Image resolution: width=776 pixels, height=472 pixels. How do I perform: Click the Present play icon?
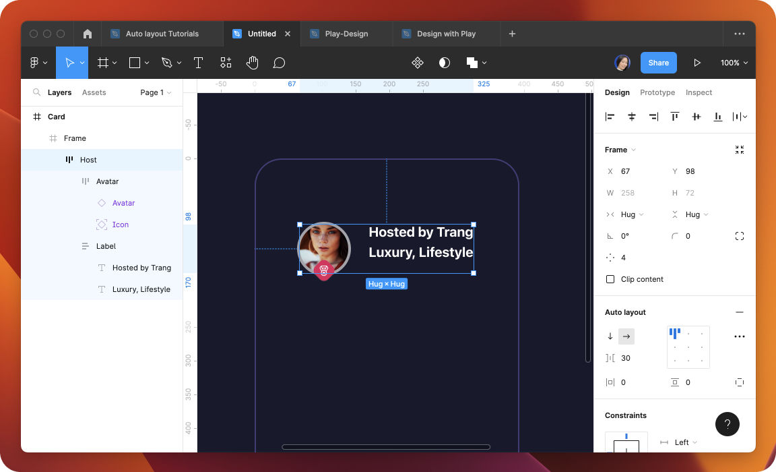click(697, 63)
